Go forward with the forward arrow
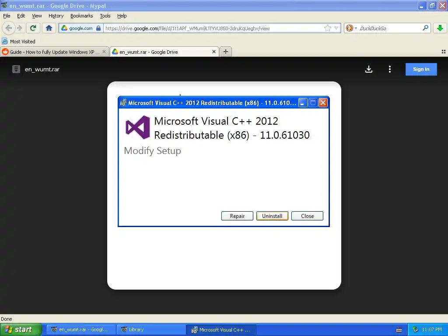 click(19, 28)
